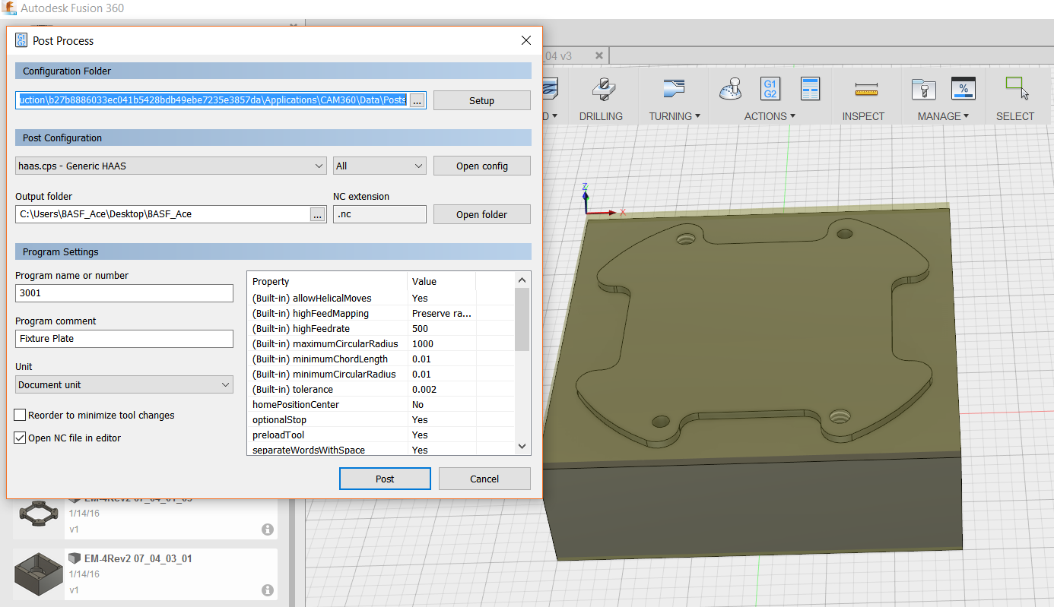The image size is (1054, 607).
Task: Open the All post filter dropdown
Action: click(x=379, y=166)
